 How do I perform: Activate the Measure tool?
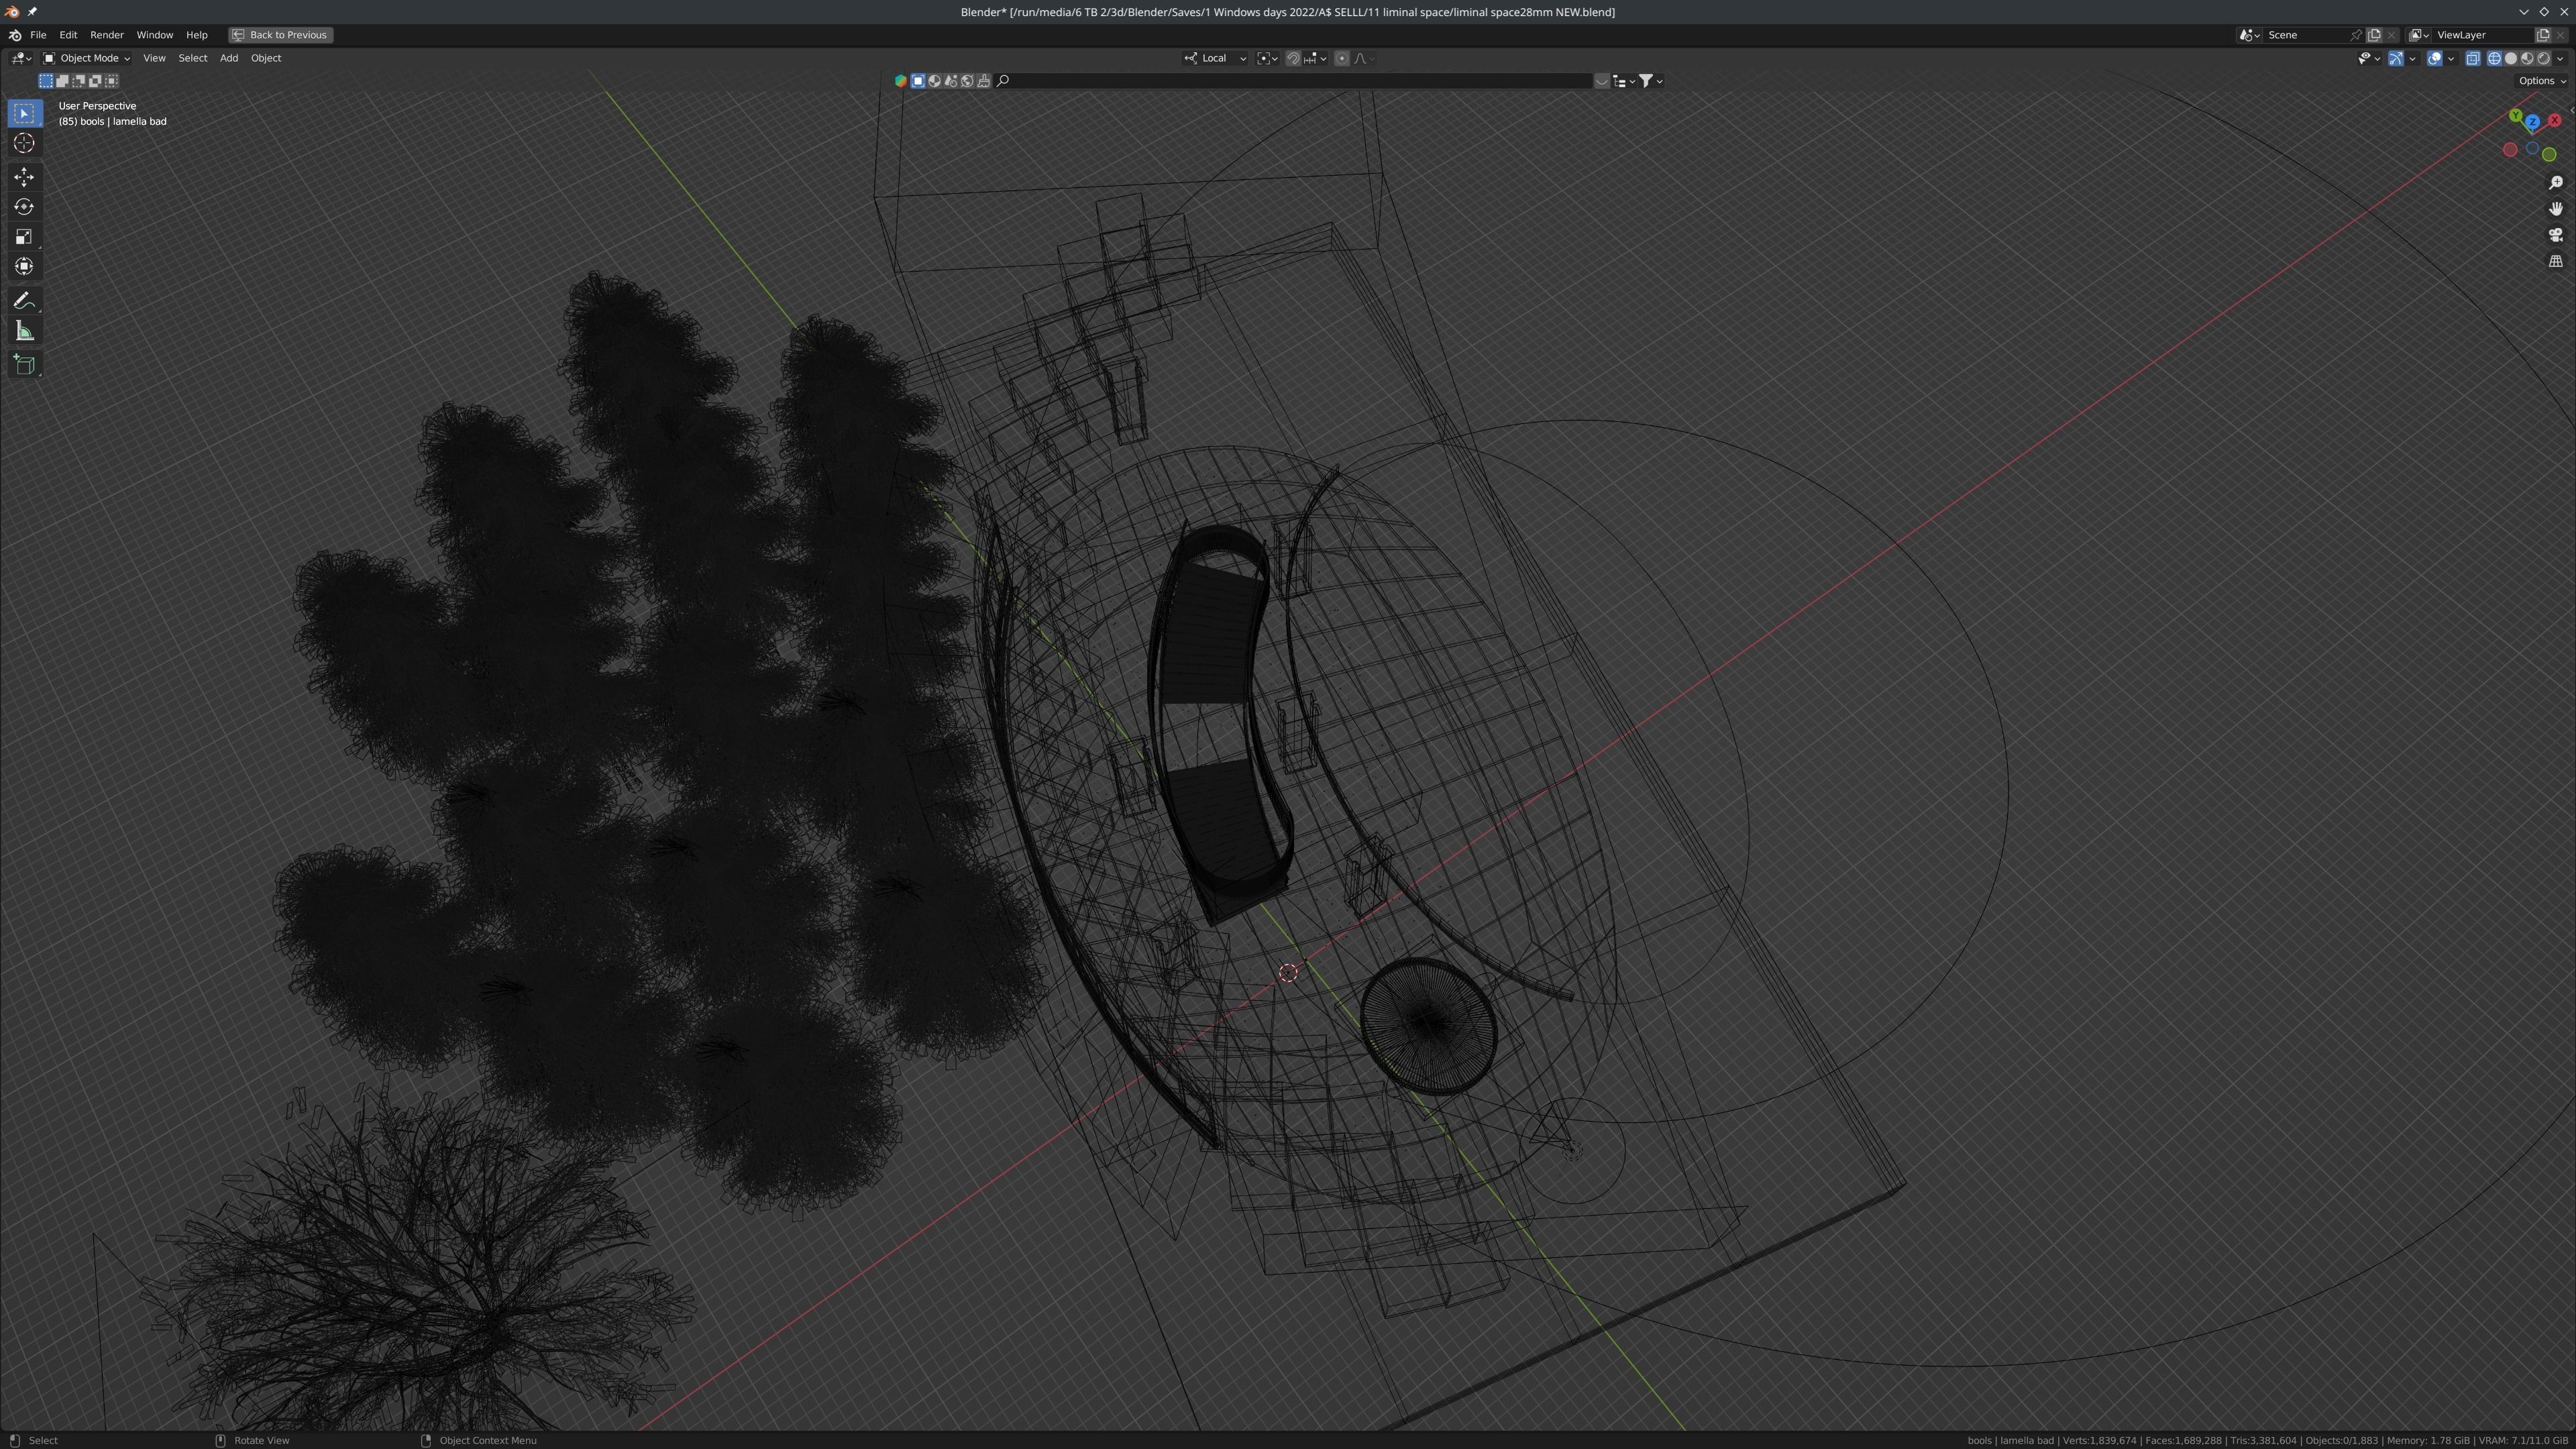24,331
